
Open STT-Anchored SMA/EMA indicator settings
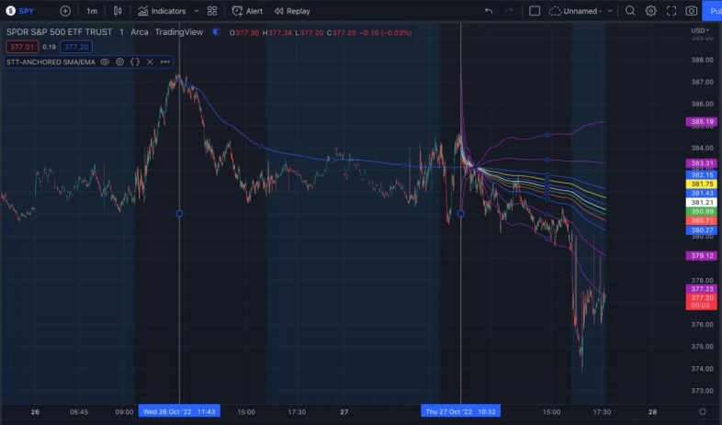coord(119,62)
